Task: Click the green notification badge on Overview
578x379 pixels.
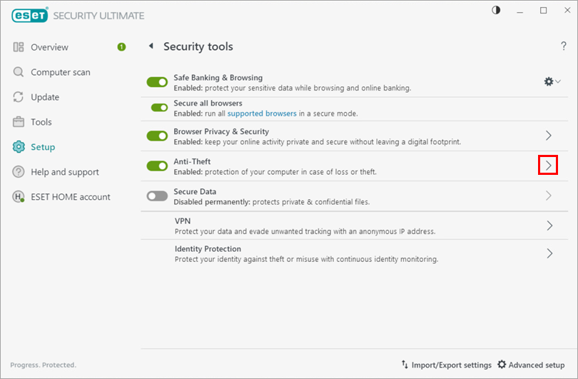Action: [x=121, y=47]
